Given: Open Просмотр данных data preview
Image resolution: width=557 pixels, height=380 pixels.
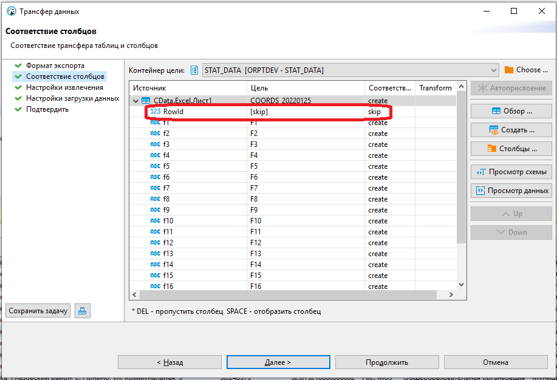Looking at the screenshot, I should point(511,190).
